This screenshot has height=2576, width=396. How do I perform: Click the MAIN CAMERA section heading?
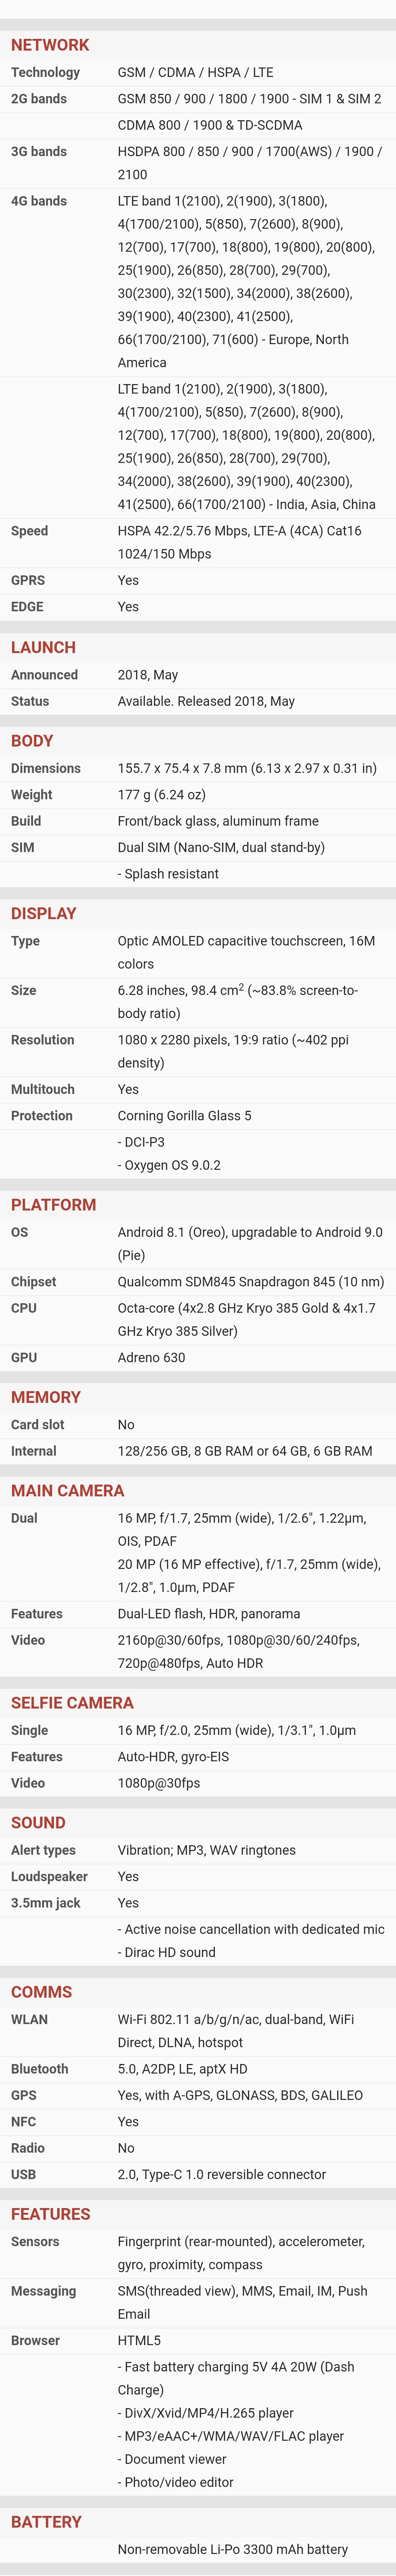click(x=68, y=1491)
